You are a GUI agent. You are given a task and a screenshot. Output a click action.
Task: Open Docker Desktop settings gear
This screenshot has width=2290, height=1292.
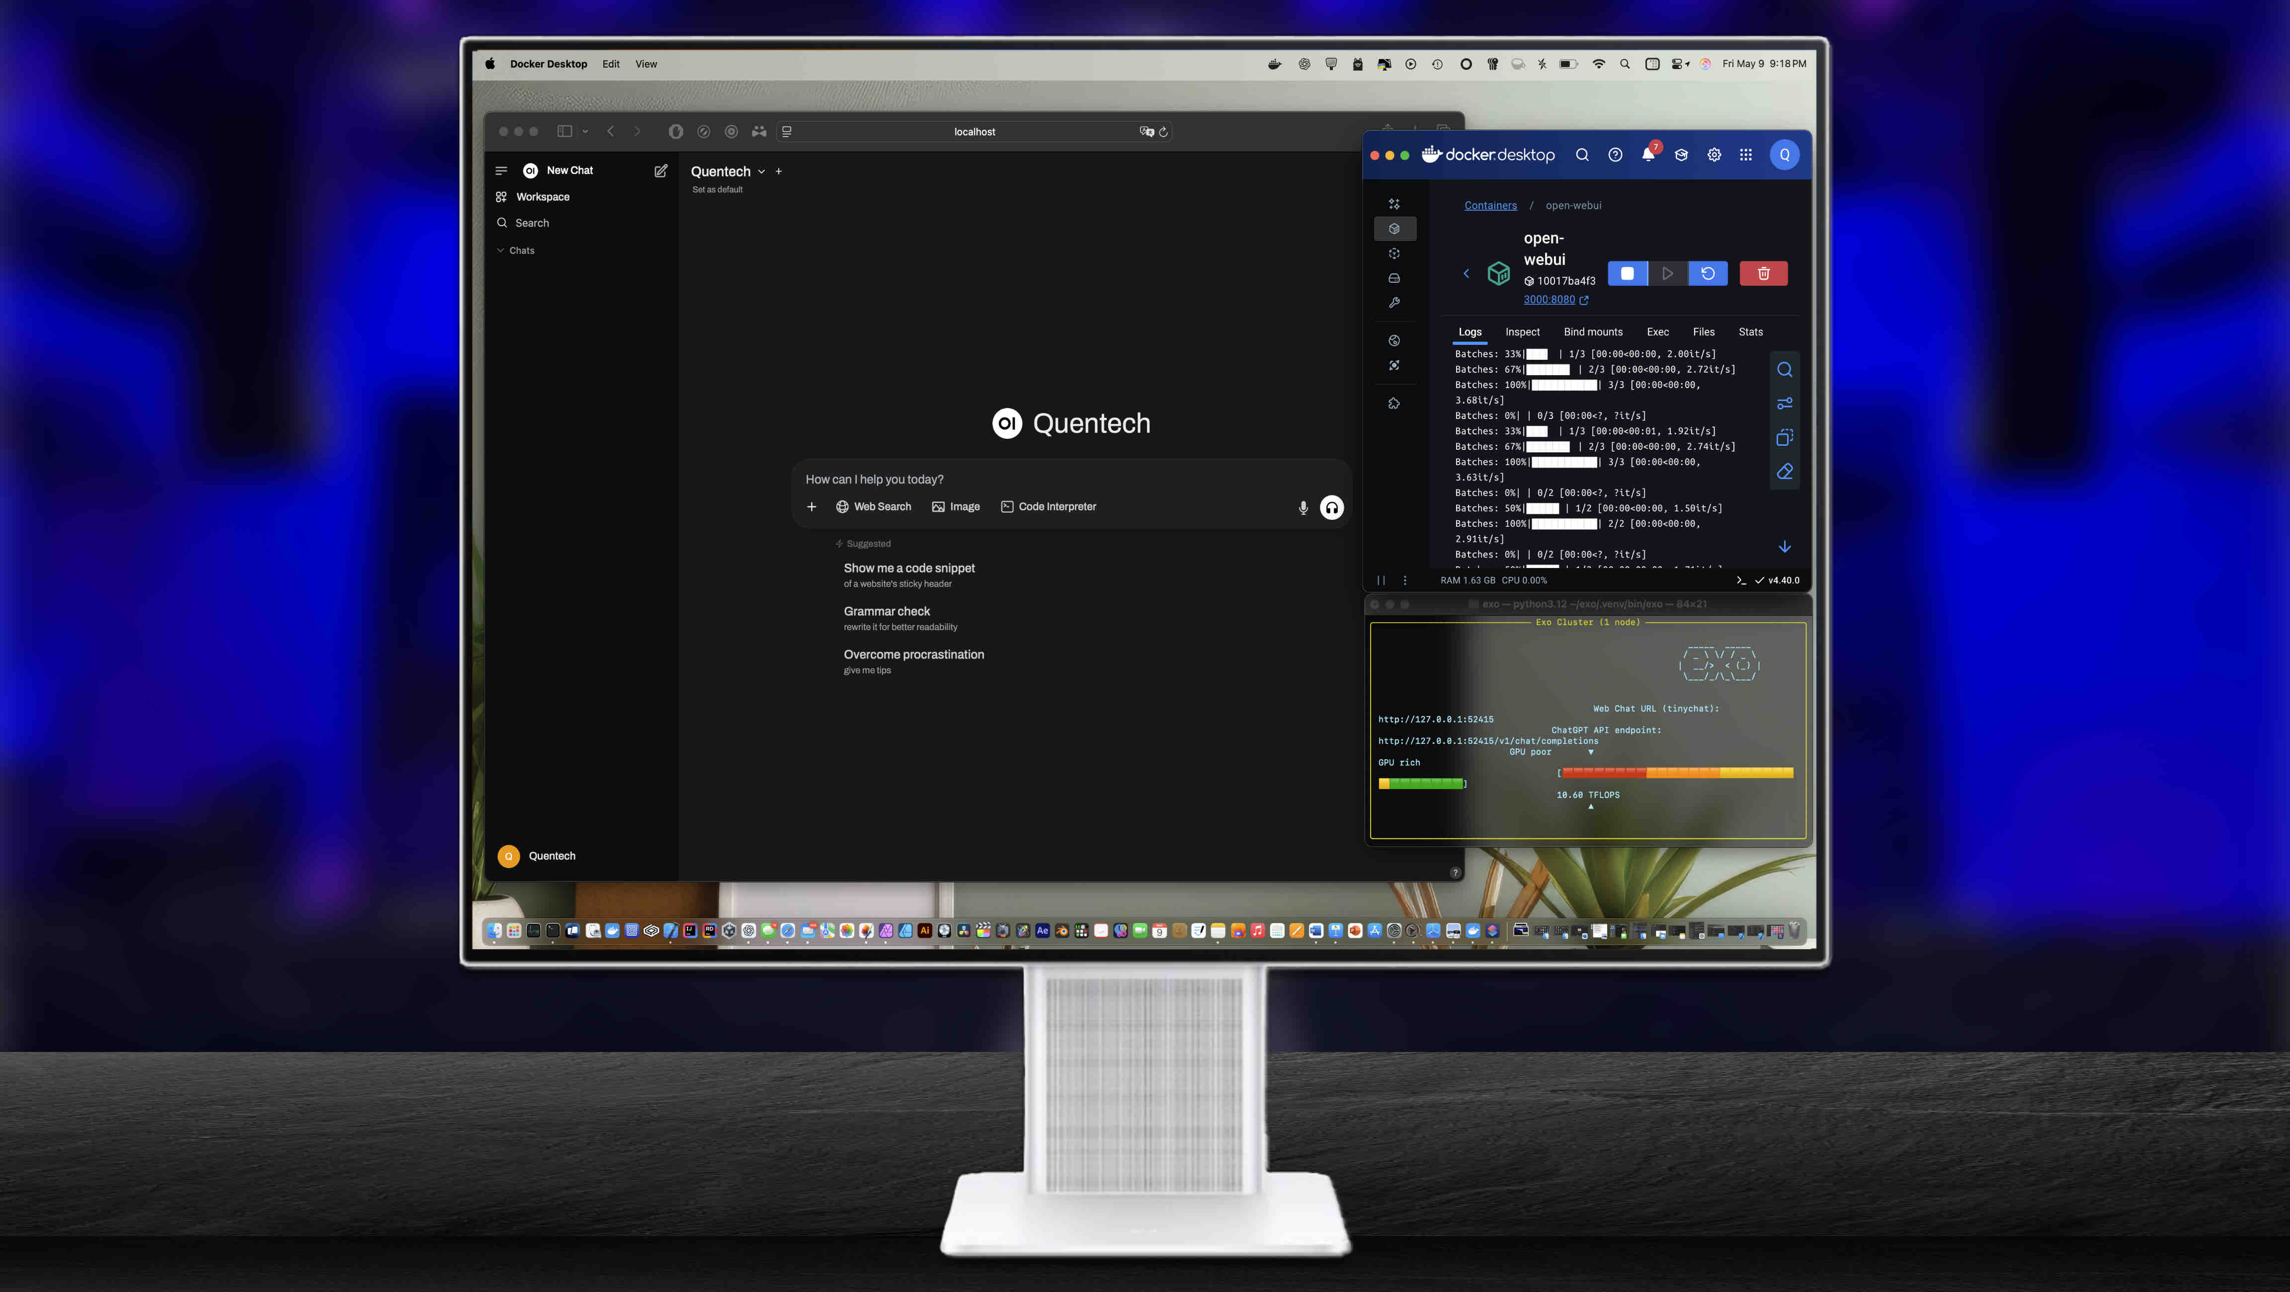pyautogui.click(x=1714, y=155)
